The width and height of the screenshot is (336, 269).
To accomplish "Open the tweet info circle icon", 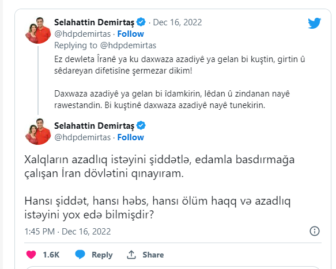I will tap(315, 231).
